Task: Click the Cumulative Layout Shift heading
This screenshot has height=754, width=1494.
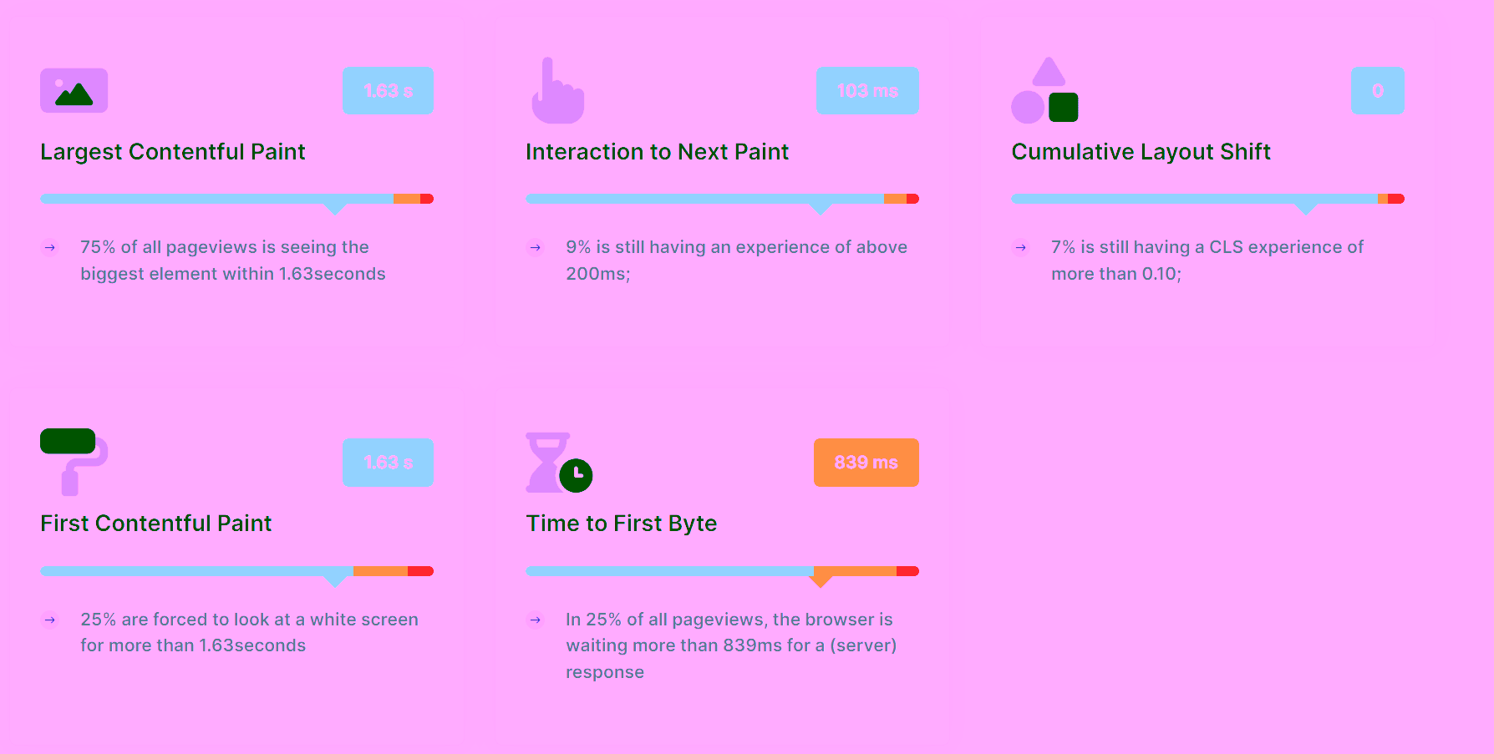Action: click(1141, 152)
